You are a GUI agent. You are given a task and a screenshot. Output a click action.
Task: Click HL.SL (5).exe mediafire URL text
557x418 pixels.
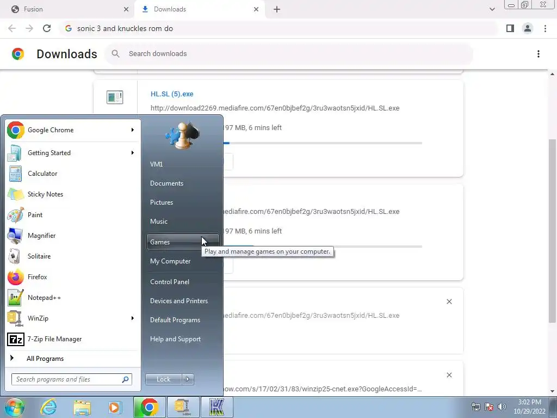(275, 108)
